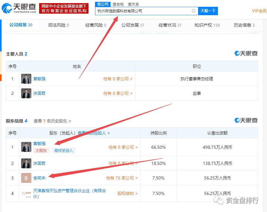This screenshot has width=267, height=212.
Task: Click red banner 官方备案企业征信机构
Action: [x=64, y=8]
